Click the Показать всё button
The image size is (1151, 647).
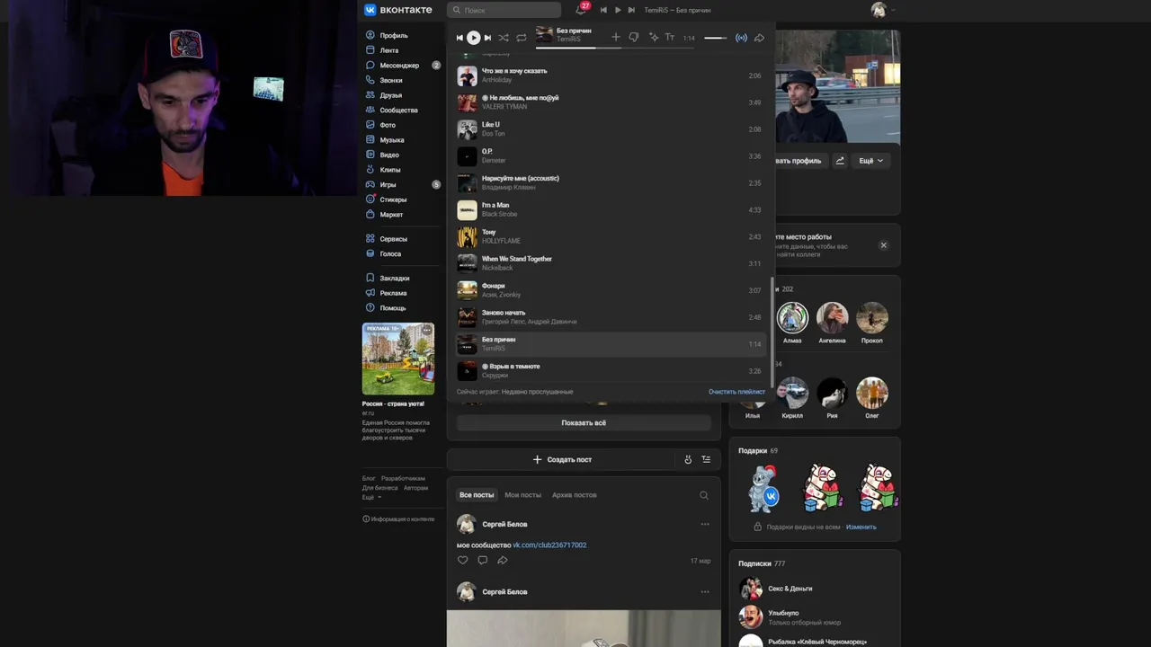click(584, 423)
